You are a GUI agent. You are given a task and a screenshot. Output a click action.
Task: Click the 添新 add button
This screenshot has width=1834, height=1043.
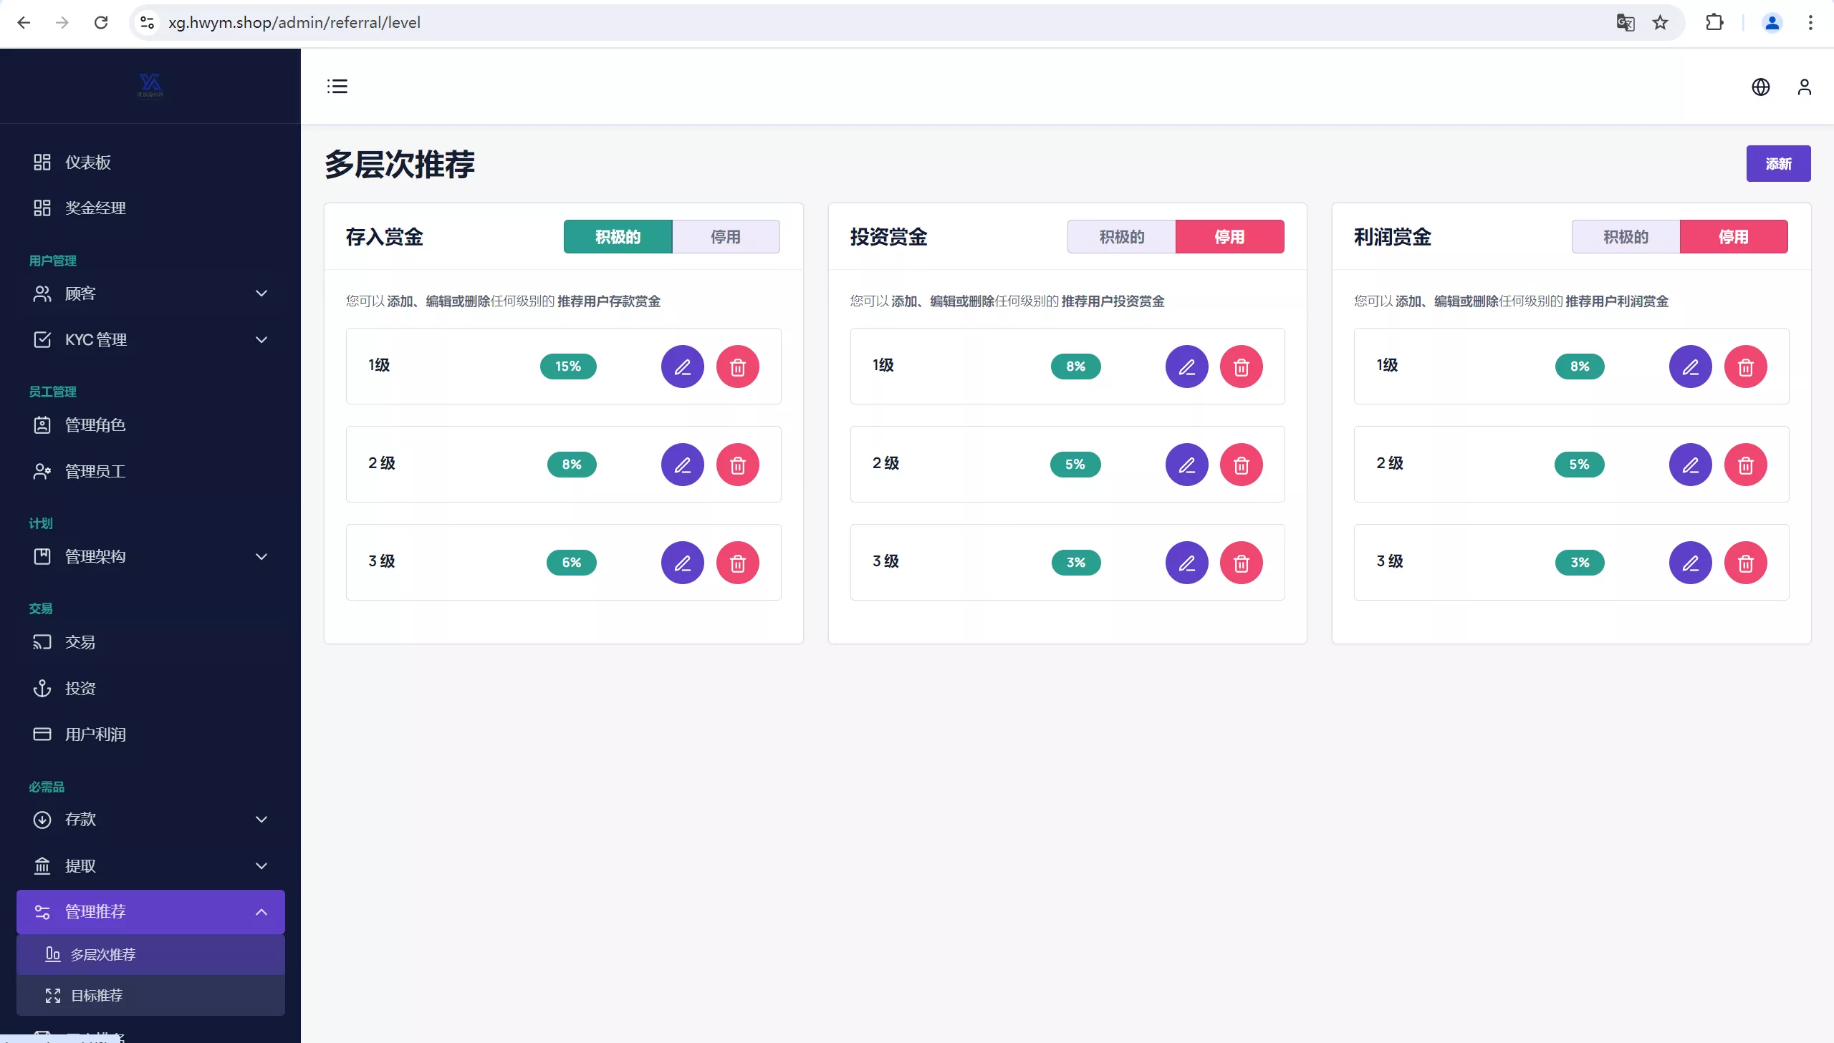click(1779, 162)
